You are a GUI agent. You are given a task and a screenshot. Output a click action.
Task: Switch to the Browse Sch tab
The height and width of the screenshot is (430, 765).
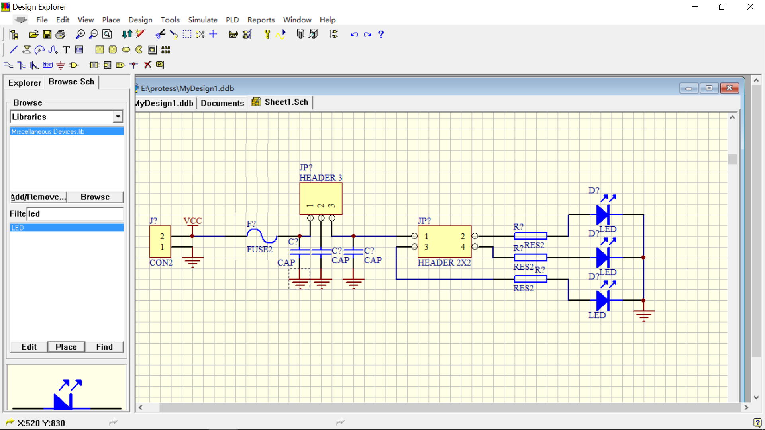pyautogui.click(x=71, y=81)
